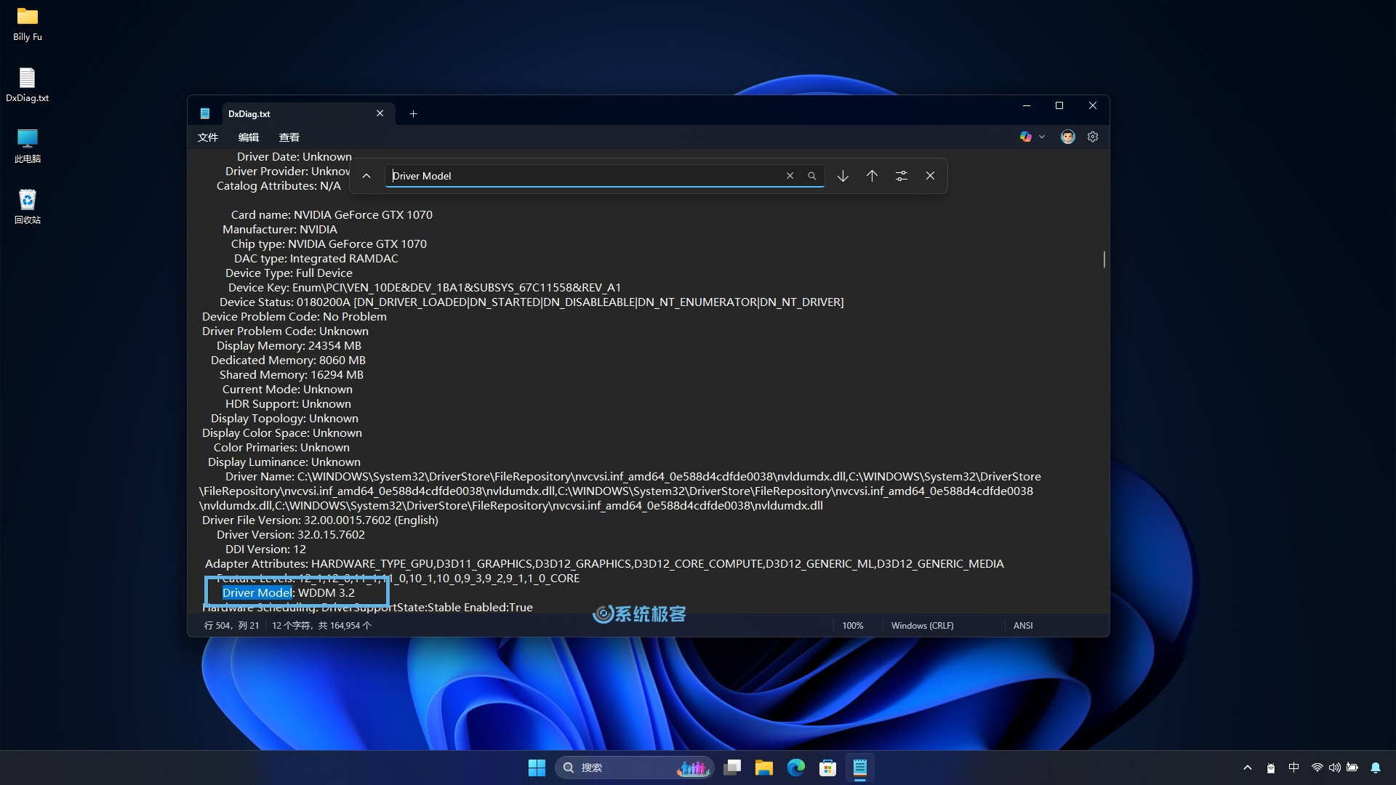The height and width of the screenshot is (785, 1396).
Task: Open the Wi-Fi network tray icon
Action: tap(1317, 768)
